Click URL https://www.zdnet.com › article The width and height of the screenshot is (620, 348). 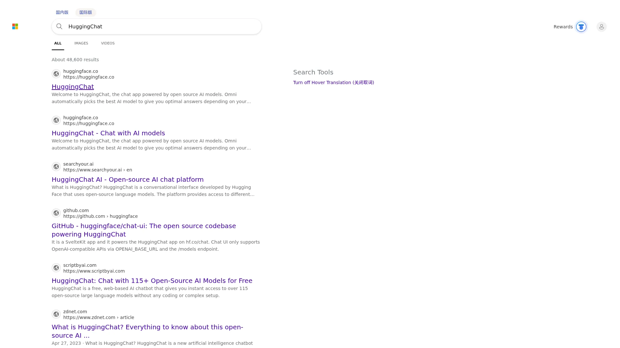click(x=98, y=317)
